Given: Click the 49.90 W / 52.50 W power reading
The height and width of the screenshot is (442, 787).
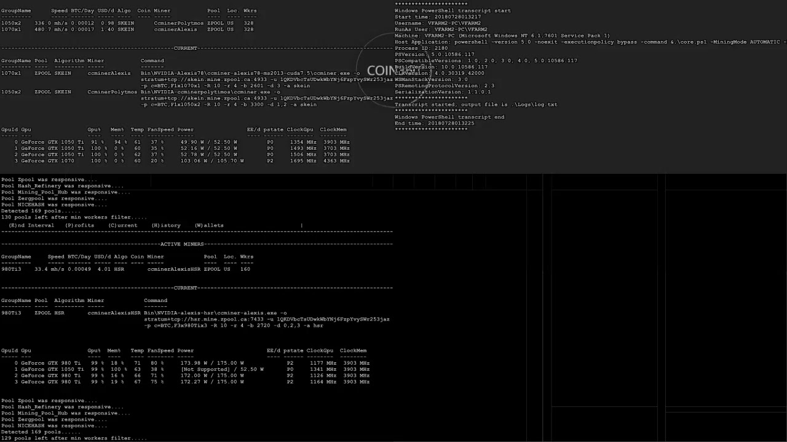Looking at the screenshot, I should click(x=208, y=142).
